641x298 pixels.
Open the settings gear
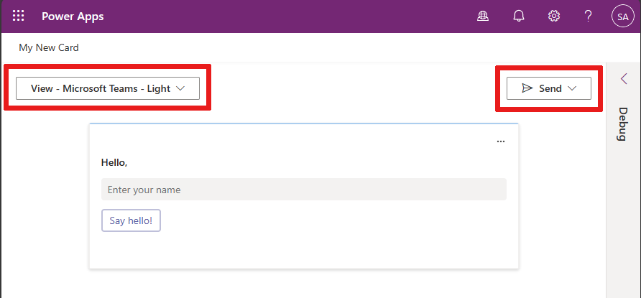click(x=554, y=17)
